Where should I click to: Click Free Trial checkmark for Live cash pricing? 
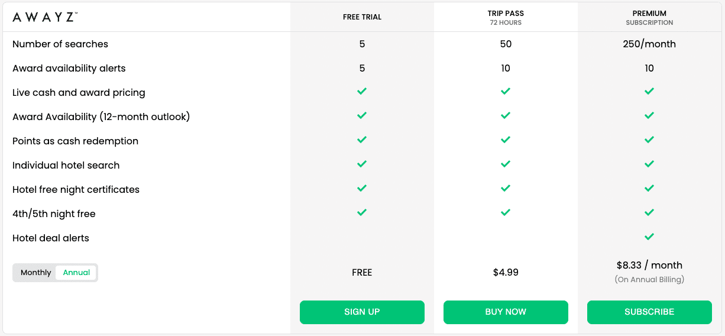tap(362, 92)
